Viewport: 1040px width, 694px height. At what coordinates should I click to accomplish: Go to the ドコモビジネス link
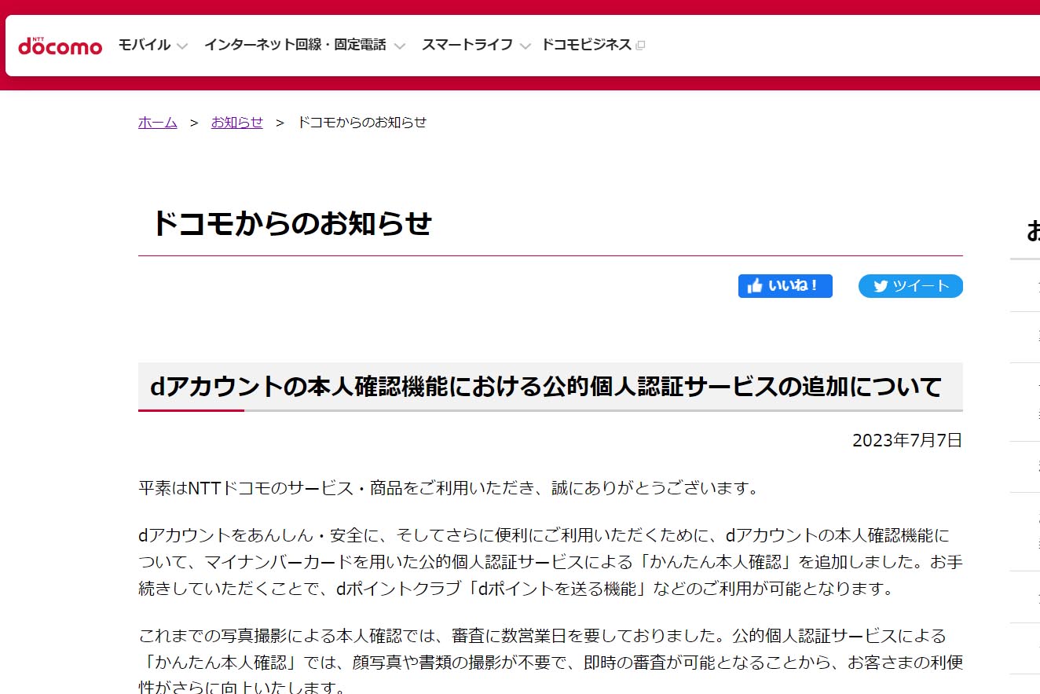pyautogui.click(x=586, y=45)
